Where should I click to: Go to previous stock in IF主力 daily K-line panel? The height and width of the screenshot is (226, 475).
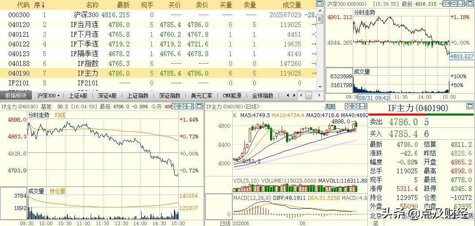(348, 106)
